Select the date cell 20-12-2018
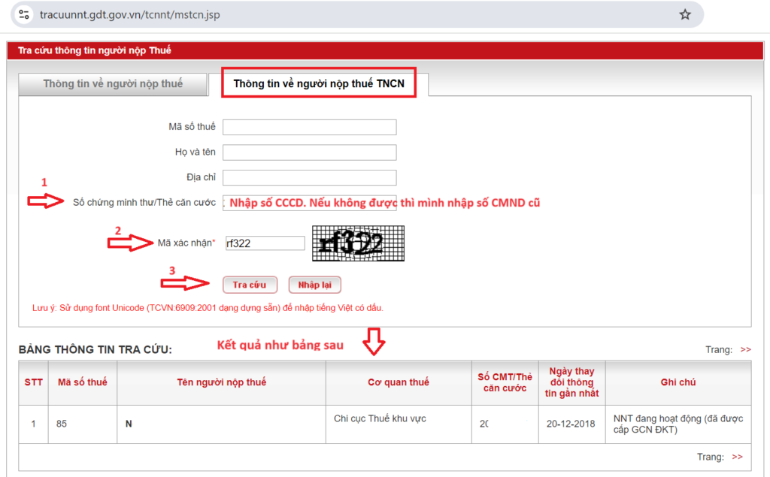Screen dimensions: 770x477 point(572,424)
